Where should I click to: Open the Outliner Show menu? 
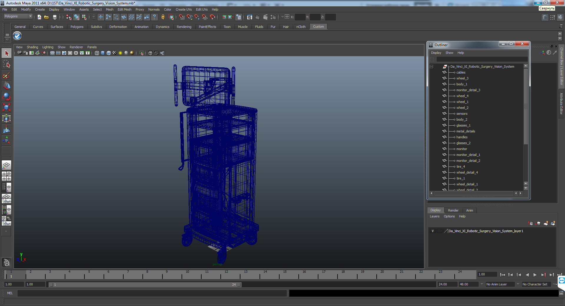pyautogui.click(x=449, y=53)
